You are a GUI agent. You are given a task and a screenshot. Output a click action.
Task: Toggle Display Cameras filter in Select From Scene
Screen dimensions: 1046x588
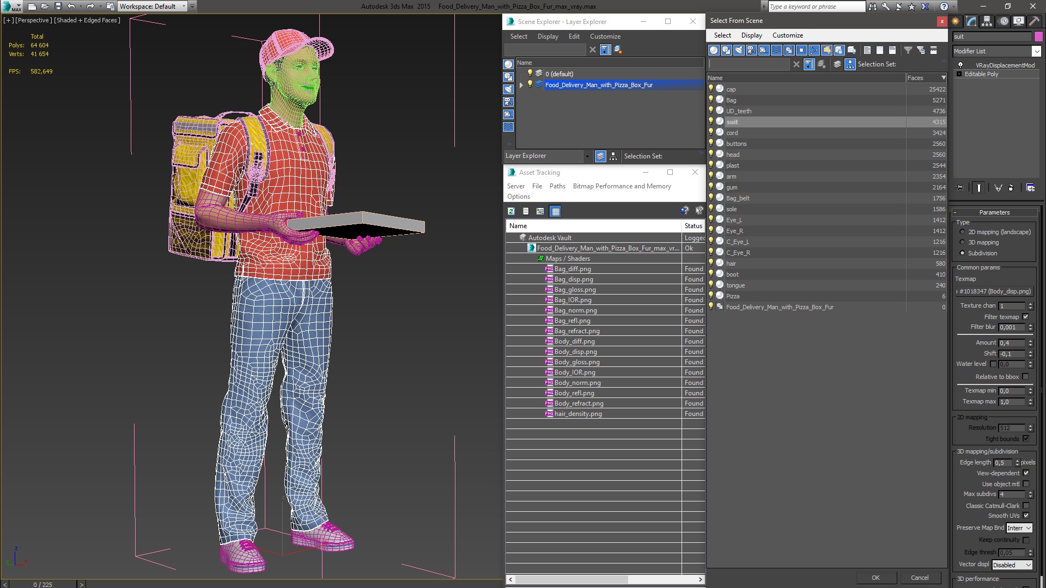pos(751,50)
